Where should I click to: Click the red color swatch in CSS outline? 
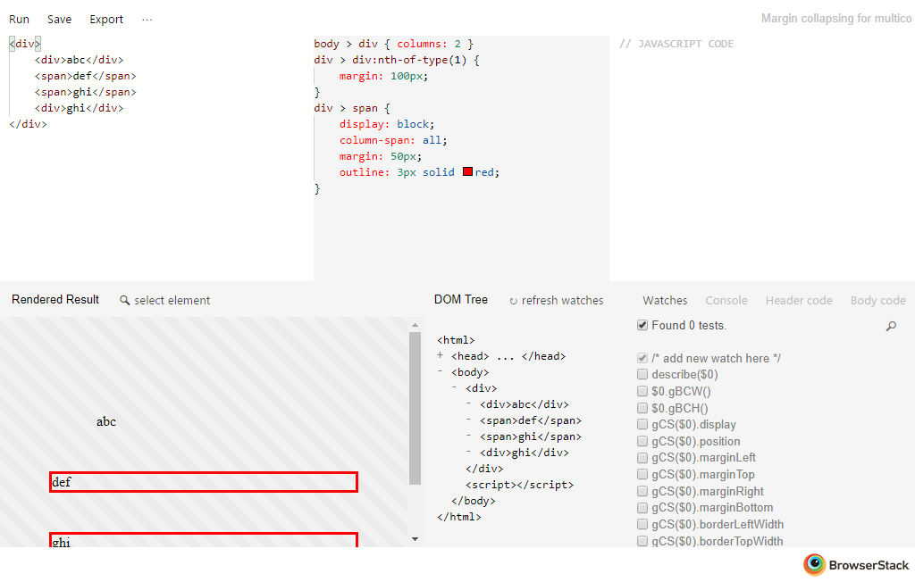[x=467, y=172]
